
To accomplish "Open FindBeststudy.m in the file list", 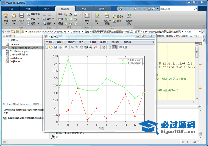I will [19, 51].
